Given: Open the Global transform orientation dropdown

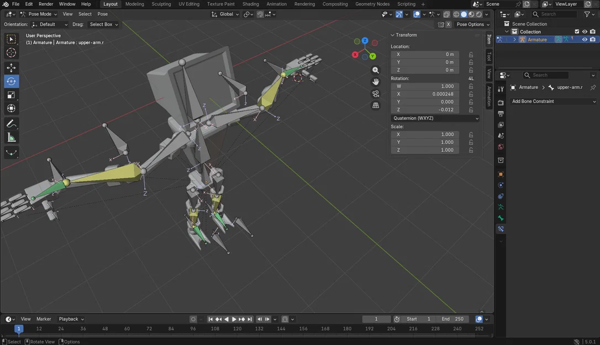Looking at the screenshot, I should click(225, 14).
